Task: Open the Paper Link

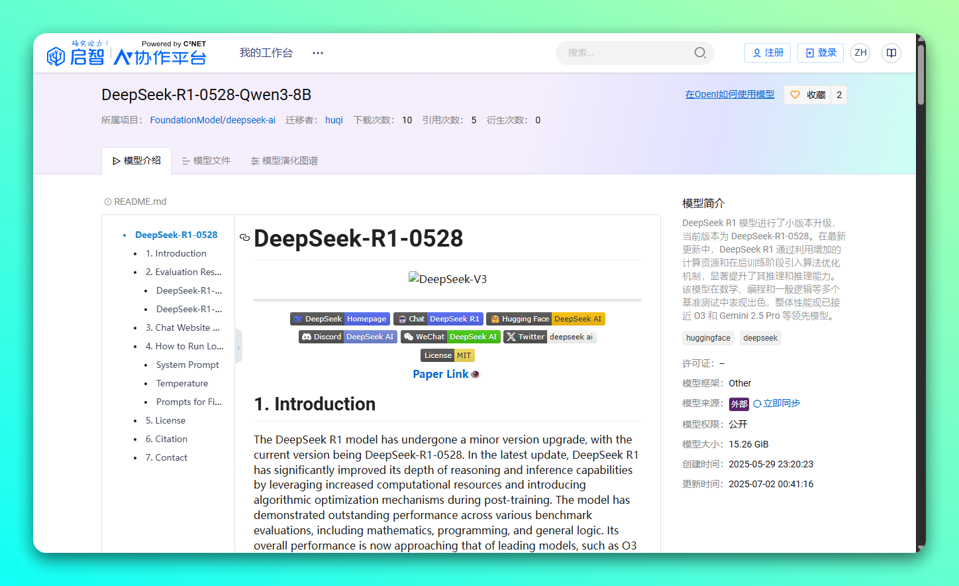Action: tap(440, 374)
